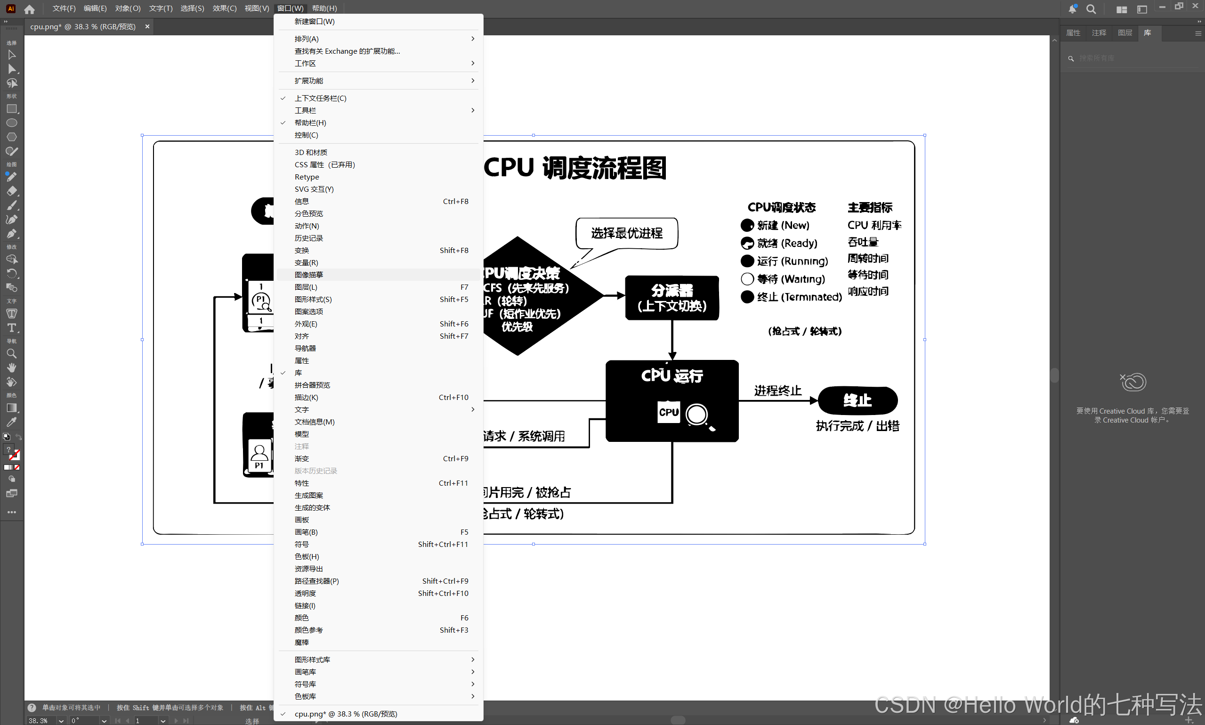Open the zoom level dropdown at 38.3%

point(61,721)
